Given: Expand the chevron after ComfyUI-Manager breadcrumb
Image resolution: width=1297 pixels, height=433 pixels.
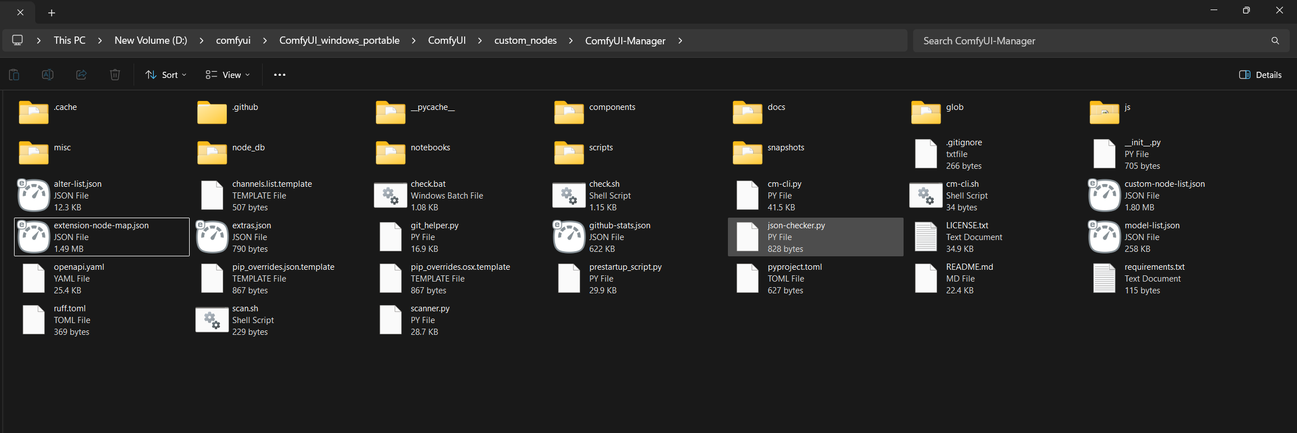Looking at the screenshot, I should [x=680, y=40].
